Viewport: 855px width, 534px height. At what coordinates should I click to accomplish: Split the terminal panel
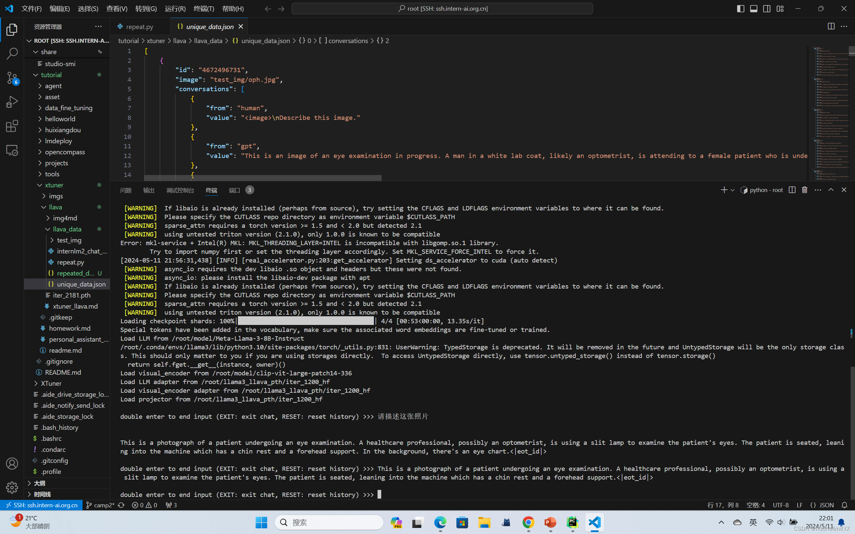coord(792,190)
